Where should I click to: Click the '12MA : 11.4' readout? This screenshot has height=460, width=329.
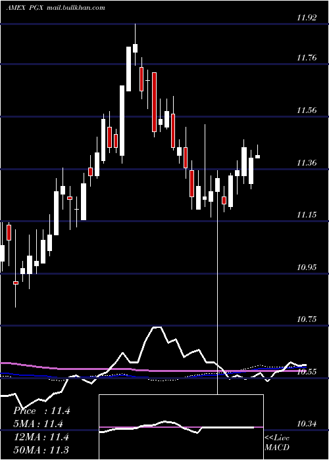pos(41,437)
